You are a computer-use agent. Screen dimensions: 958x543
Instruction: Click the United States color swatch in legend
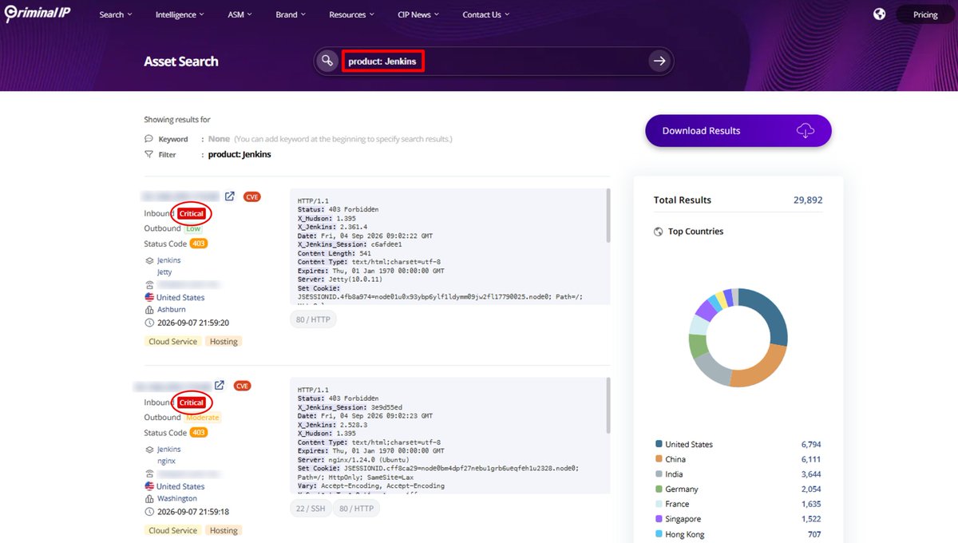pos(659,444)
